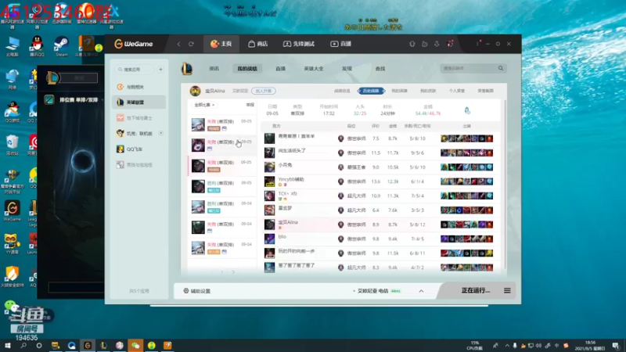Open the WeGame desktop shortcut
This screenshot has width=626, height=352.
coord(12,211)
